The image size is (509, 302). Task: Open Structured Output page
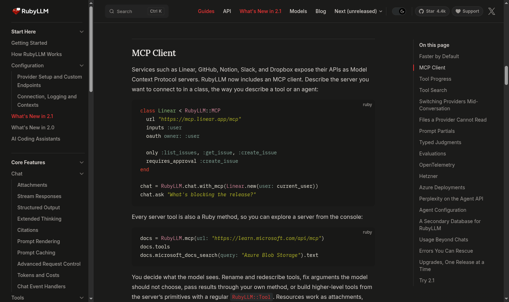click(39, 208)
